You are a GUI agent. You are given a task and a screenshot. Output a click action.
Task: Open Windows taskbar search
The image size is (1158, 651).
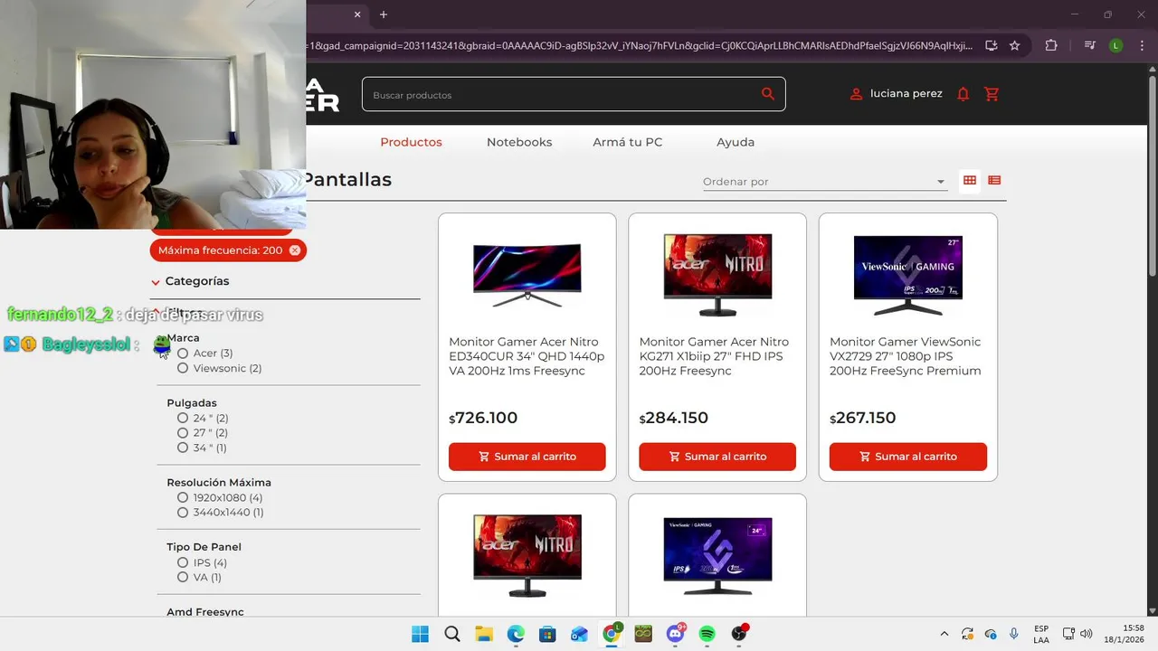[x=452, y=634]
